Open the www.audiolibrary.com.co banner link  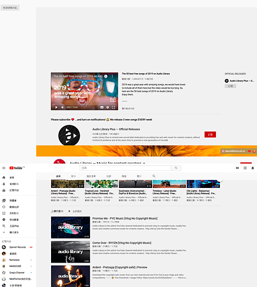tap(234, 151)
